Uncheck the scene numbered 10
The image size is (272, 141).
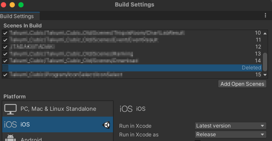pyautogui.click(x=5, y=33)
